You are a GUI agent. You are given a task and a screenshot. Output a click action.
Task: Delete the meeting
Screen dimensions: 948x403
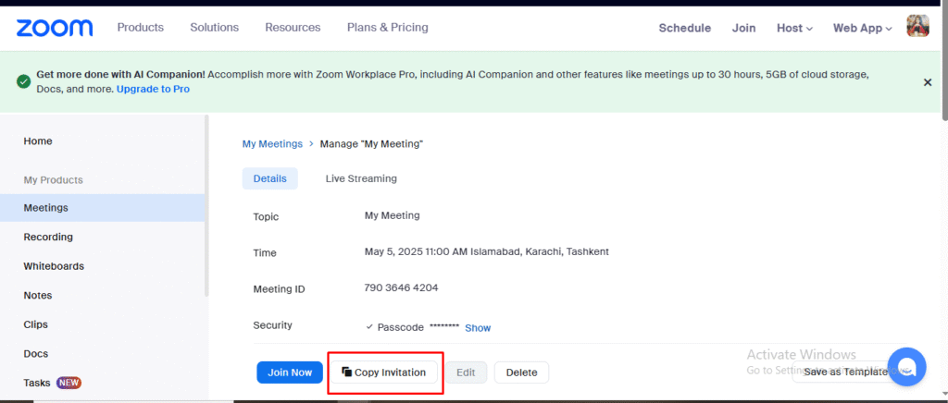point(521,372)
